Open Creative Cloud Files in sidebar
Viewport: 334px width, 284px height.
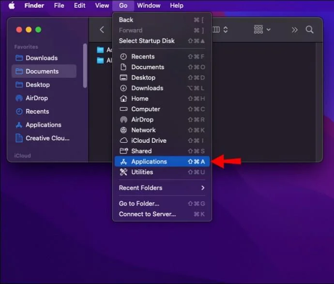pyautogui.click(x=44, y=138)
